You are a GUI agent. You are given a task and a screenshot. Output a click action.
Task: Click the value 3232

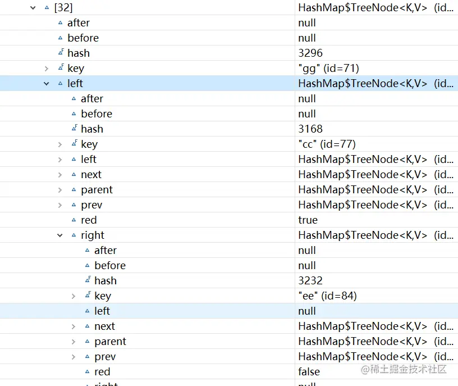310,280
